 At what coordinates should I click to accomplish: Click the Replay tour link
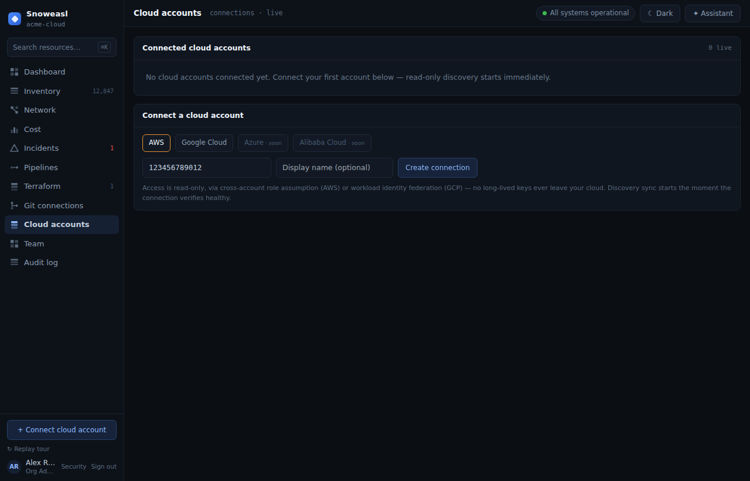(28, 449)
